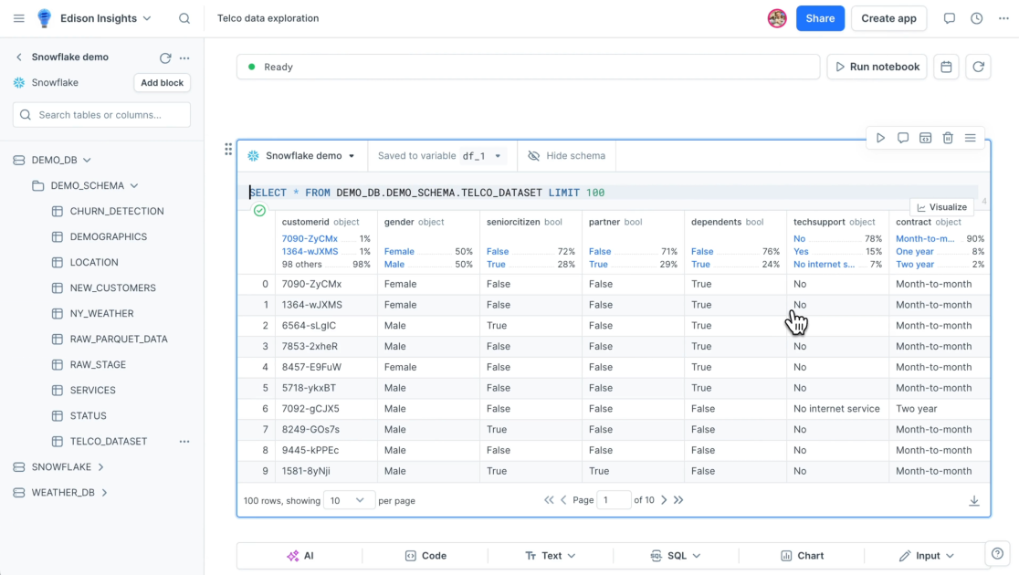Screen dimensions: 1019x575
Task: Open the df_1 variable dropdown
Action: 481,156
